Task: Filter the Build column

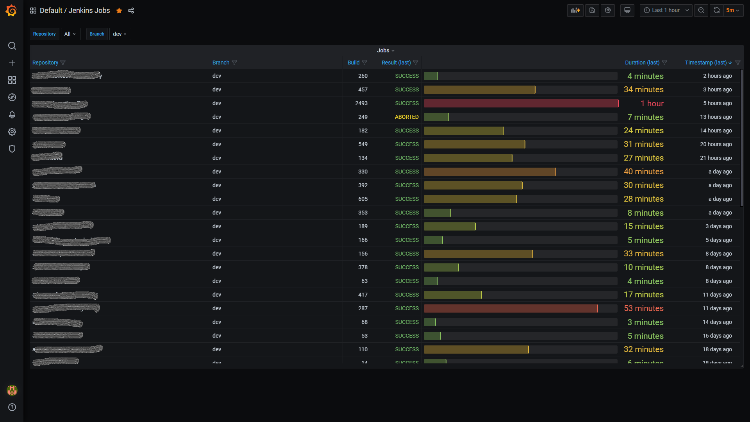Action: (364, 63)
